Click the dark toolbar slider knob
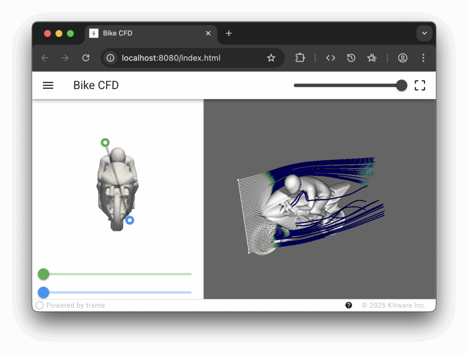The width and height of the screenshot is (468, 354). click(x=401, y=85)
